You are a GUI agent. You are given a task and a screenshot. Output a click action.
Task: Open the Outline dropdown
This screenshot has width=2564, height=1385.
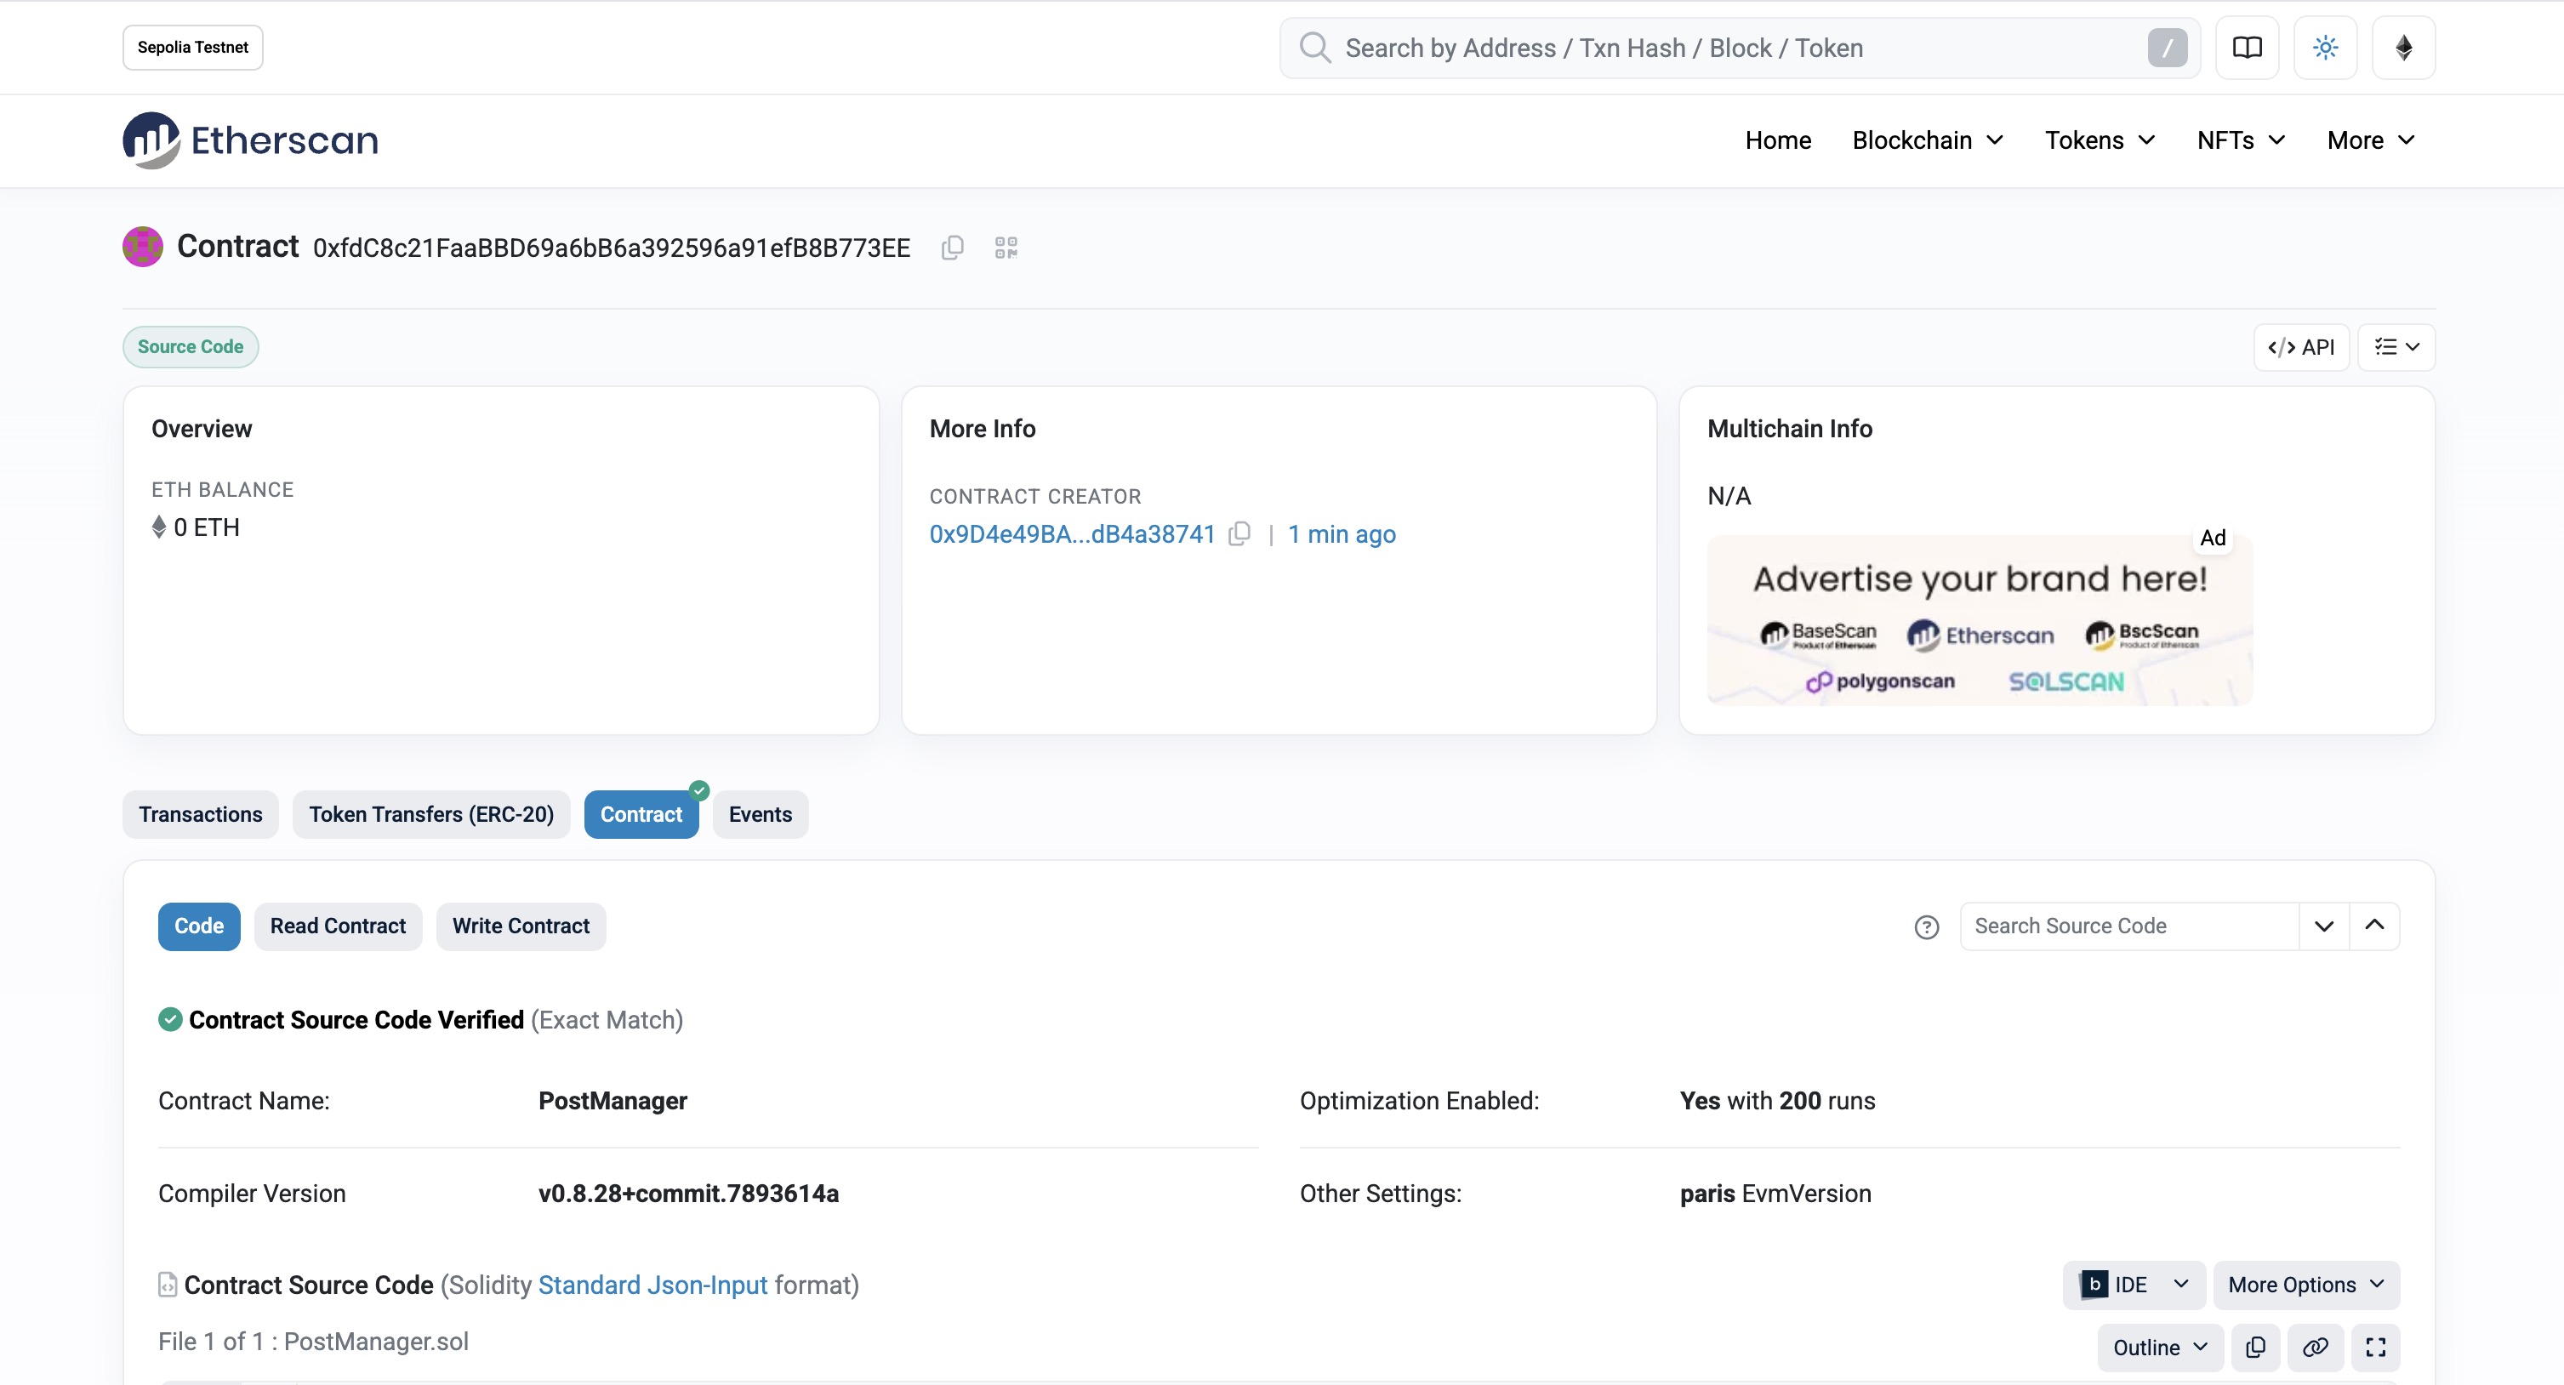coord(2160,1348)
